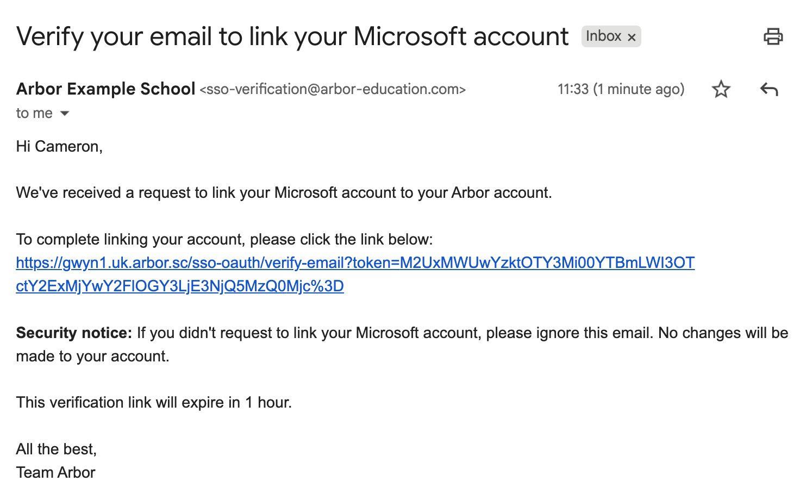Image resolution: width=800 pixels, height=500 pixels.
Task: Click the "All the best," closing line
Action: click(x=56, y=449)
